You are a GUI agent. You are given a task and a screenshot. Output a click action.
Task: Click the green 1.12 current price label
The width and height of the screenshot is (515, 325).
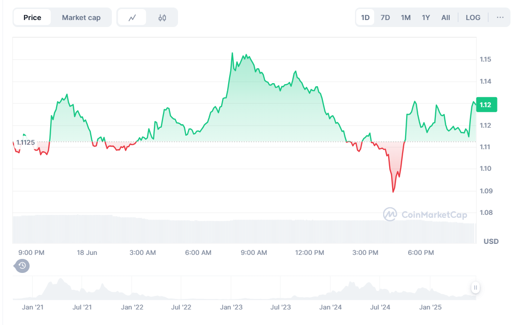coord(485,105)
